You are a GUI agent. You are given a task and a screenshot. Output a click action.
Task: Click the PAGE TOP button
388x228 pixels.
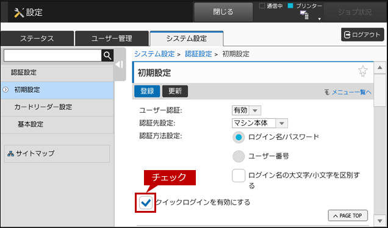coord(348,216)
